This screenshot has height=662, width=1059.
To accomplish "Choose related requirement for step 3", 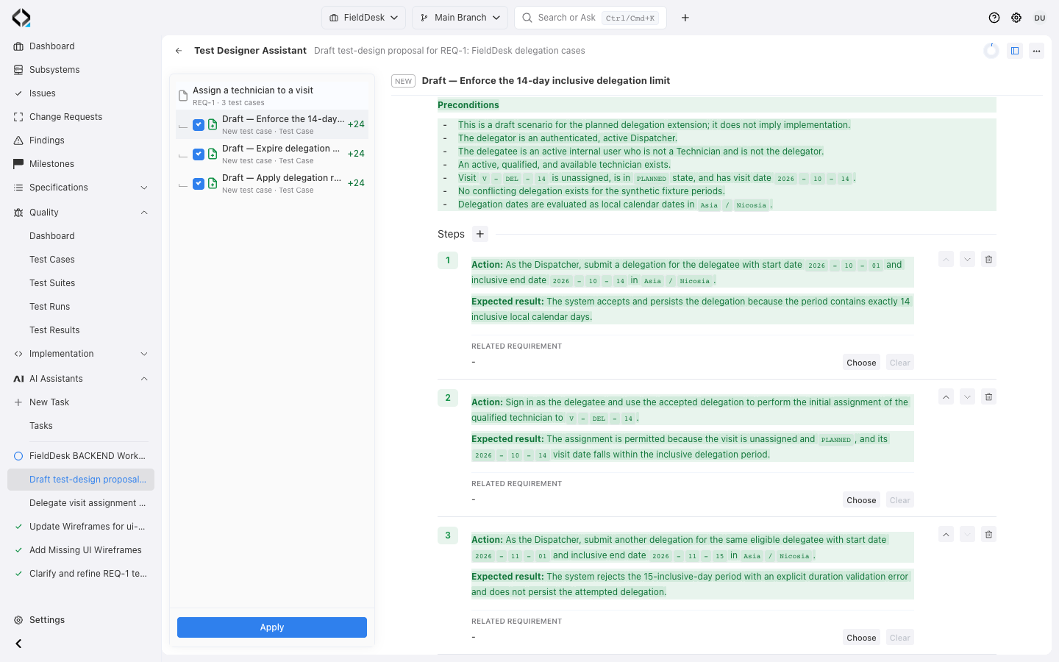I will (861, 638).
